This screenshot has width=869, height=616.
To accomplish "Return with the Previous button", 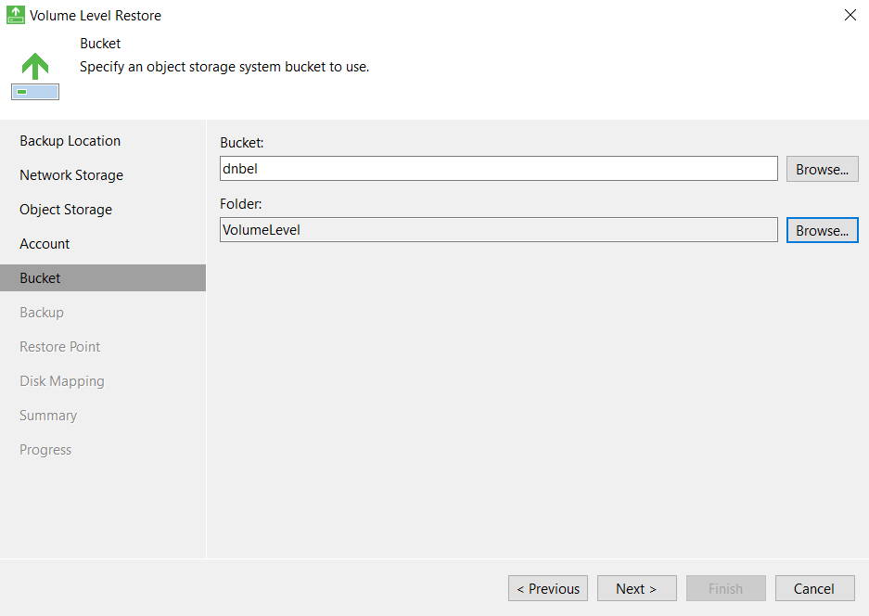I will (547, 588).
